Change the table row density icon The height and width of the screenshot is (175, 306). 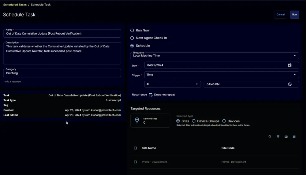(294, 137)
